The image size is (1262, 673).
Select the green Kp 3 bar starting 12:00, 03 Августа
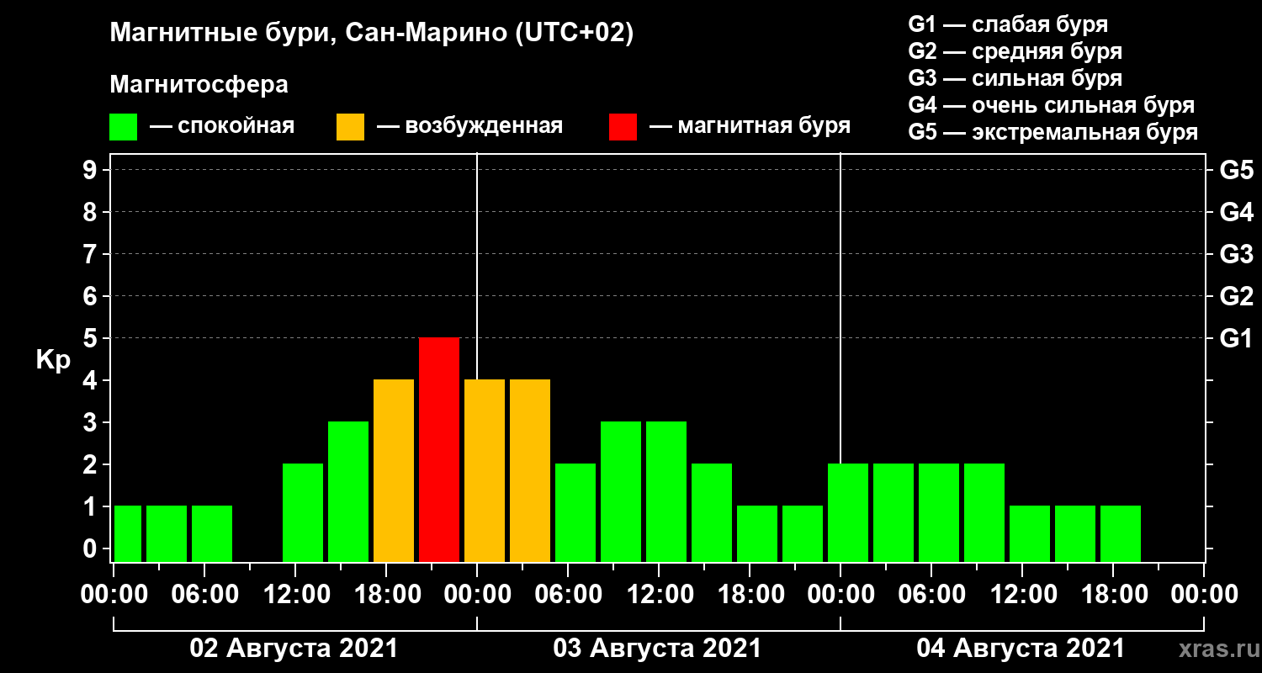click(x=666, y=491)
